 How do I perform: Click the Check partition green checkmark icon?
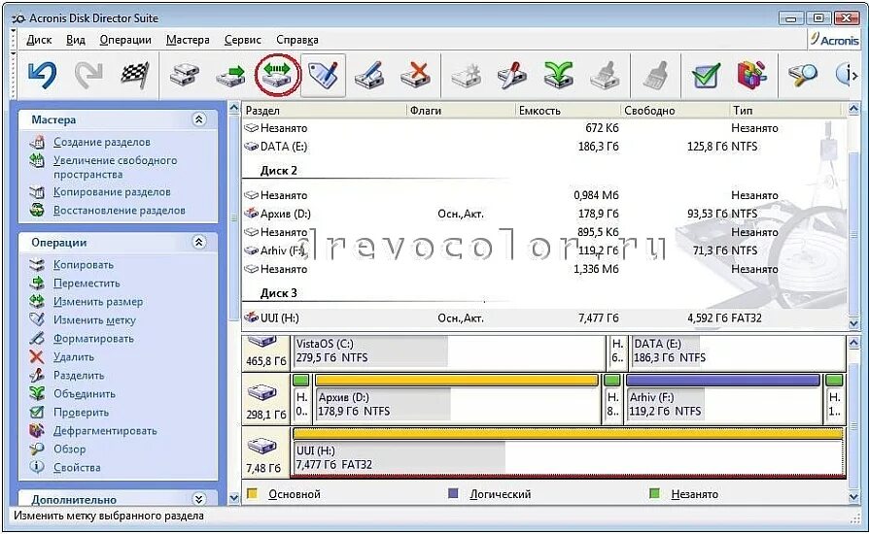click(x=707, y=76)
